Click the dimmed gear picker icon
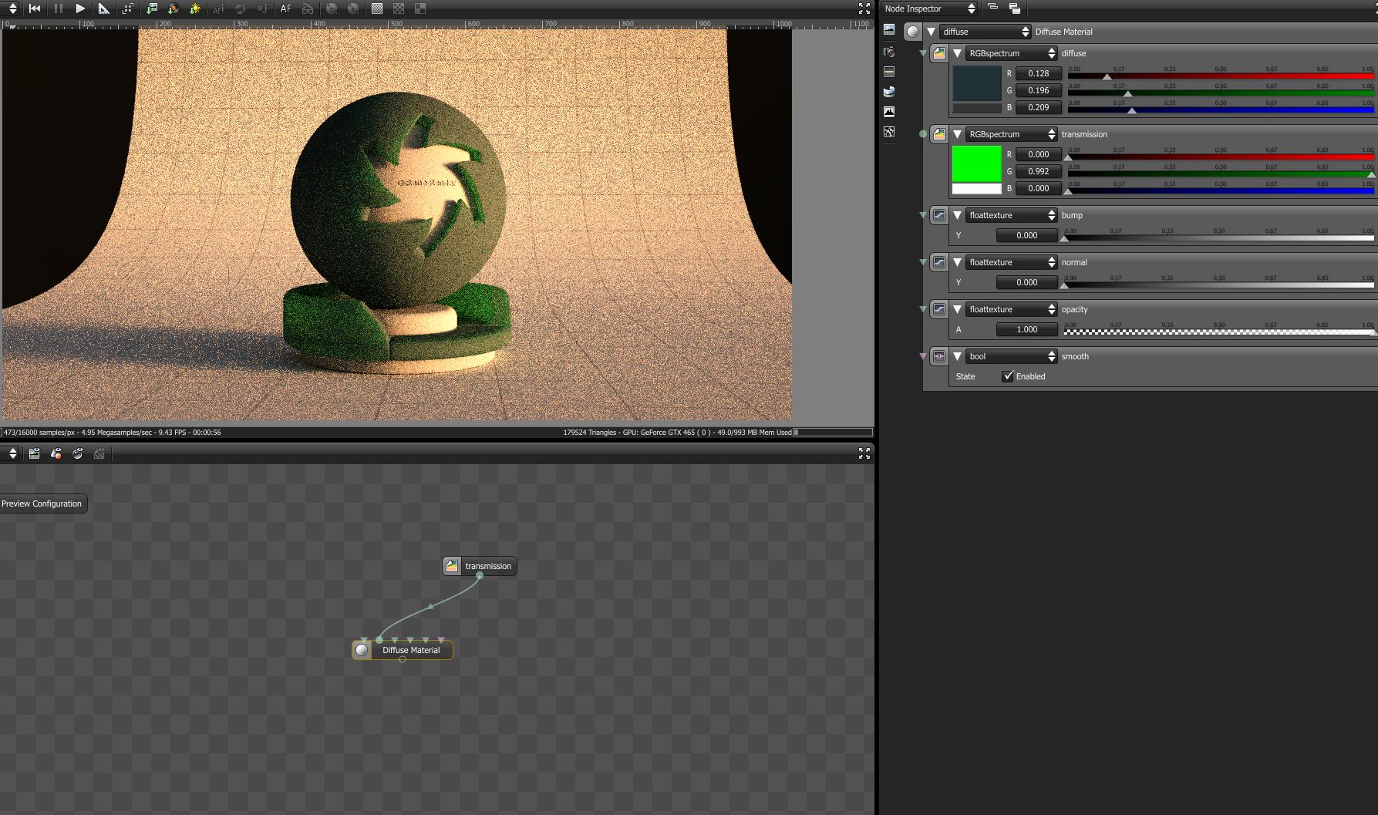The image size is (1378, 815). (262, 8)
